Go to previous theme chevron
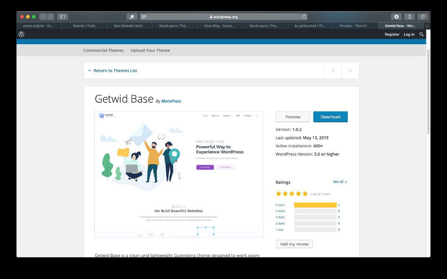The image size is (447, 279). pos(333,71)
